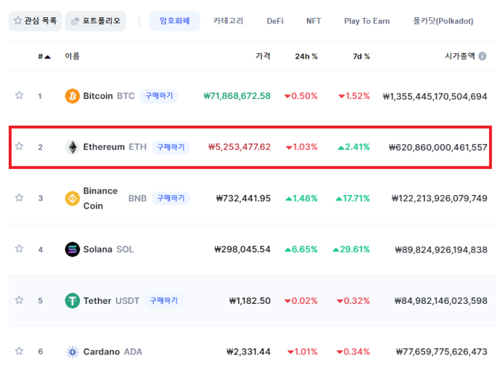
Task: Open the 포트폴리오 pie-chart button
Action: [x=95, y=21]
